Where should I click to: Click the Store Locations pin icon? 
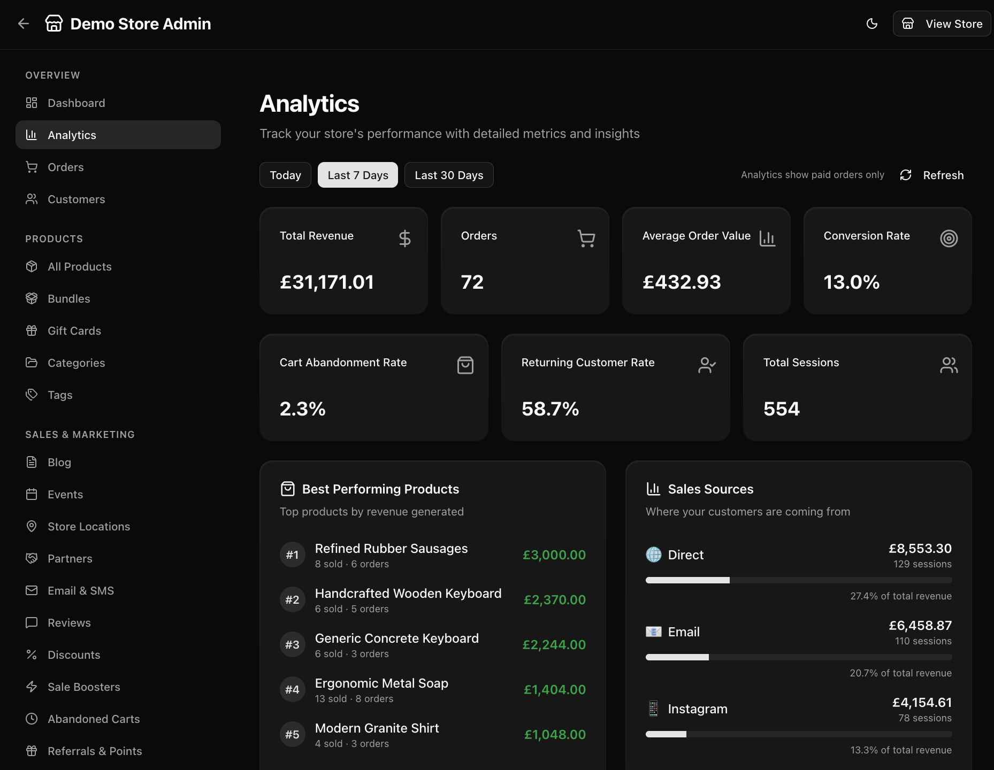click(x=32, y=526)
